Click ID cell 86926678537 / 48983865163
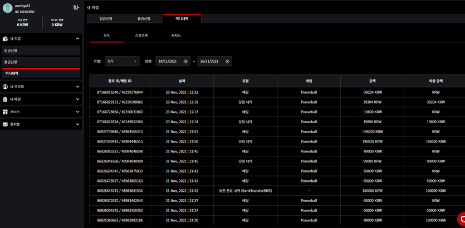Image resolution: width=465 pixels, height=228 pixels. point(120,181)
